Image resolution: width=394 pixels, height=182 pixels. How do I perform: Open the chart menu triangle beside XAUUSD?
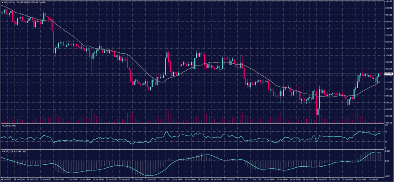pos(2,3)
